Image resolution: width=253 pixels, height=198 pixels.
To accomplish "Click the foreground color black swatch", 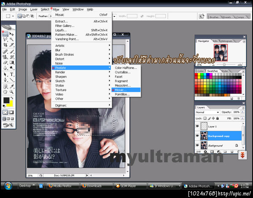I will [x=6, y=100].
